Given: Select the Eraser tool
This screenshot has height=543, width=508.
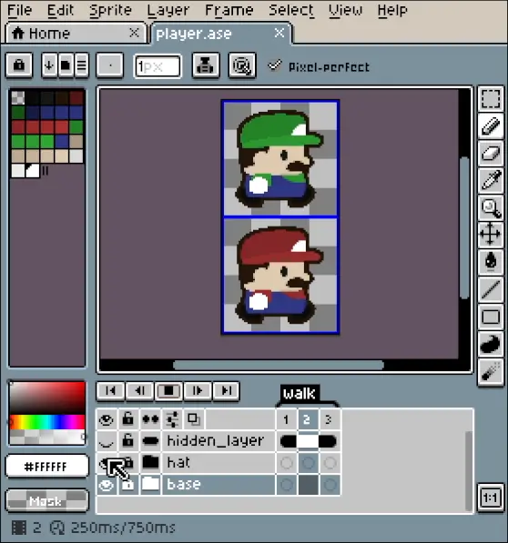Looking at the screenshot, I should click(491, 153).
